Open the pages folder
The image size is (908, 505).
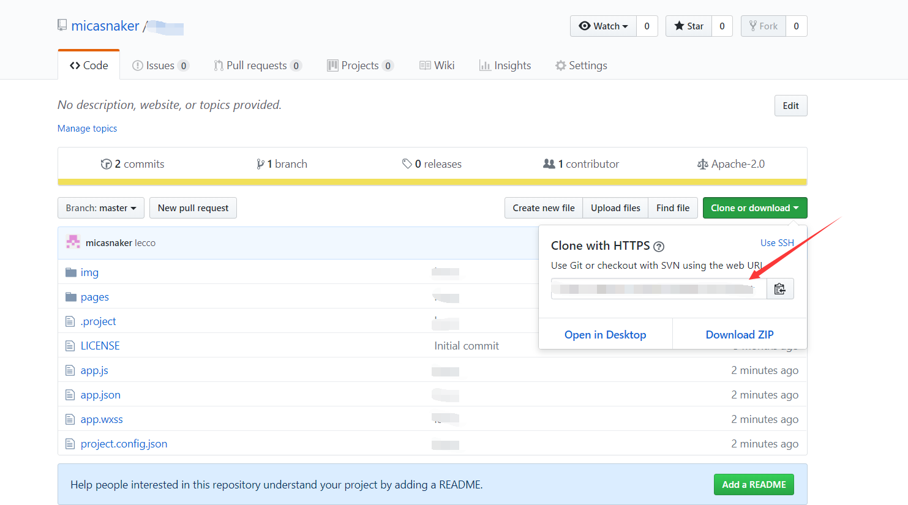(x=95, y=297)
